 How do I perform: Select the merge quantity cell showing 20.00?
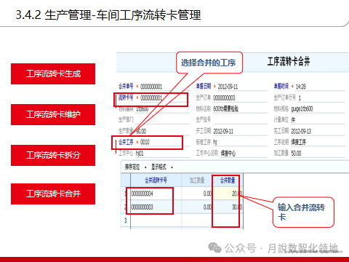(x=228, y=194)
